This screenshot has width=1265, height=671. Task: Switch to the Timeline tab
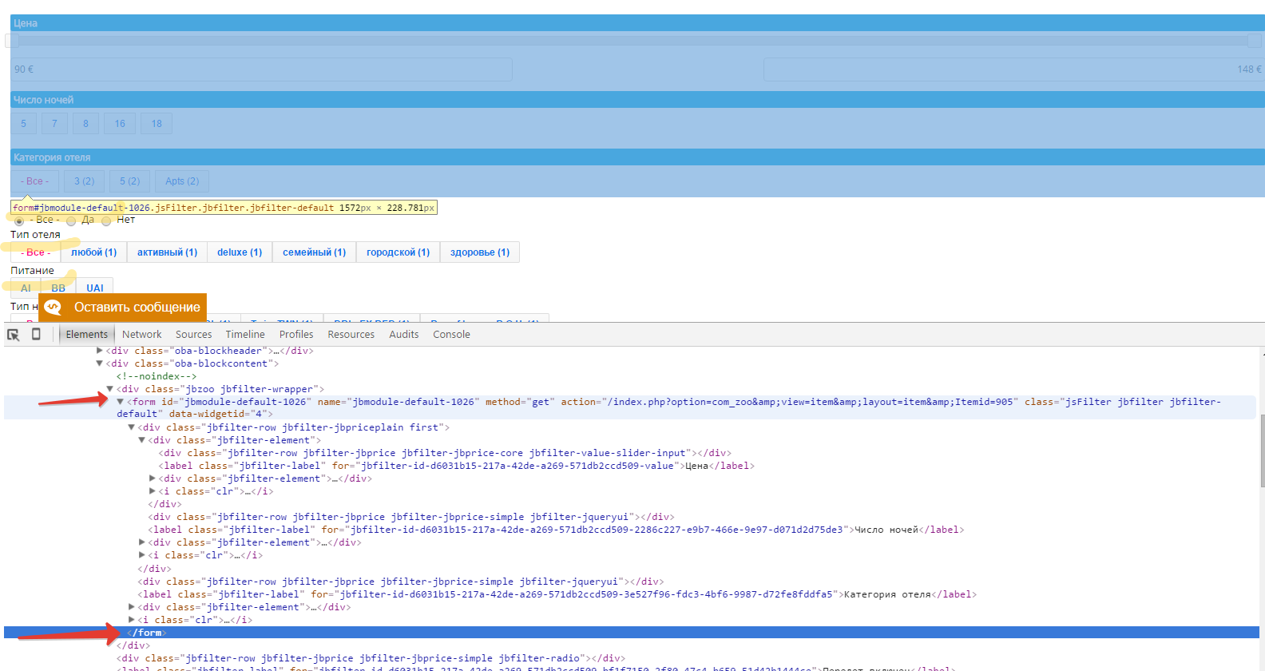[244, 335]
